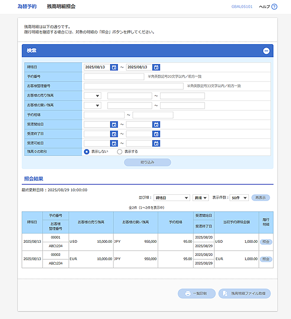This screenshot has height=319, width=291.
Task: Click reservation number 00001 cell
Action: (55, 237)
